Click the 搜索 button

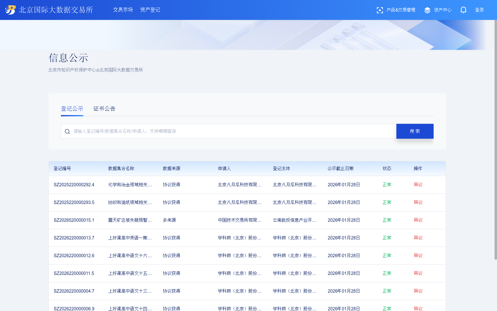pyautogui.click(x=415, y=131)
